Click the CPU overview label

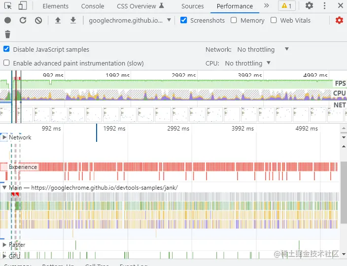[x=339, y=93]
